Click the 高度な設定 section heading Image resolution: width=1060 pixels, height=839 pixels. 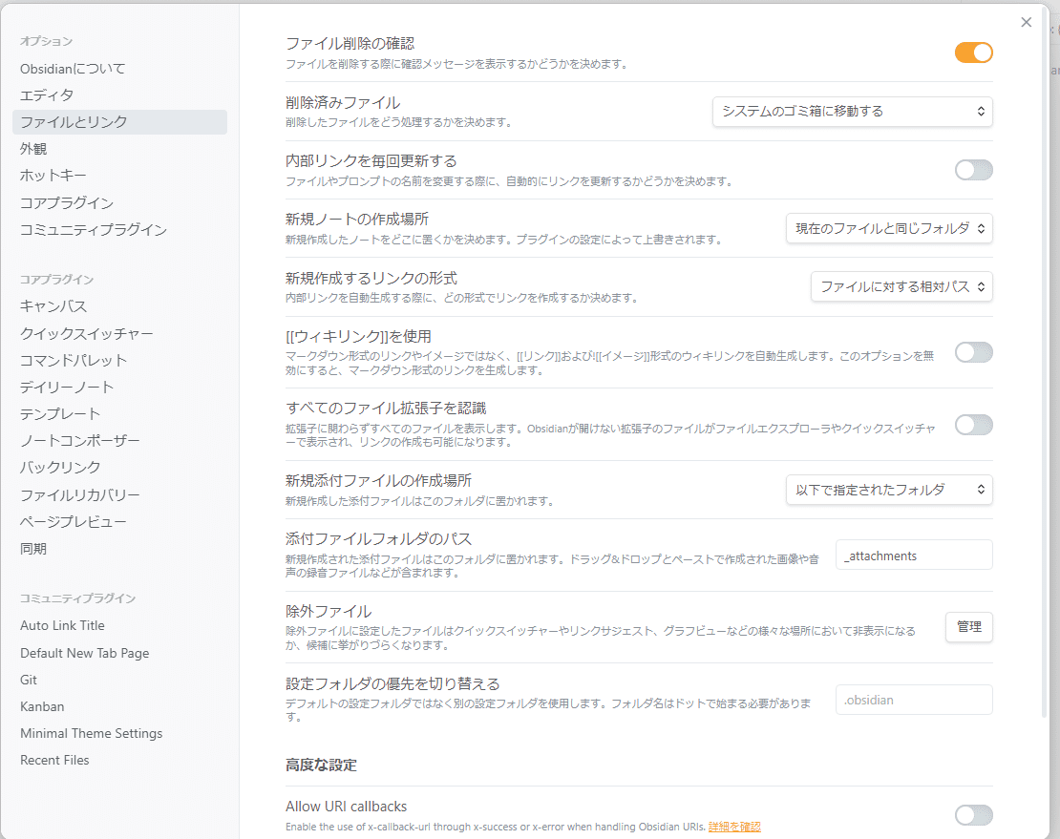[321, 765]
